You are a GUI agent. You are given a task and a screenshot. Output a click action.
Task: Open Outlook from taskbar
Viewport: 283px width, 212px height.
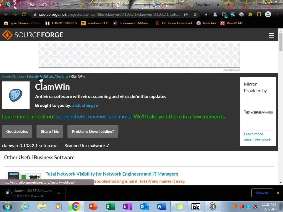pyautogui.click(x=144, y=206)
